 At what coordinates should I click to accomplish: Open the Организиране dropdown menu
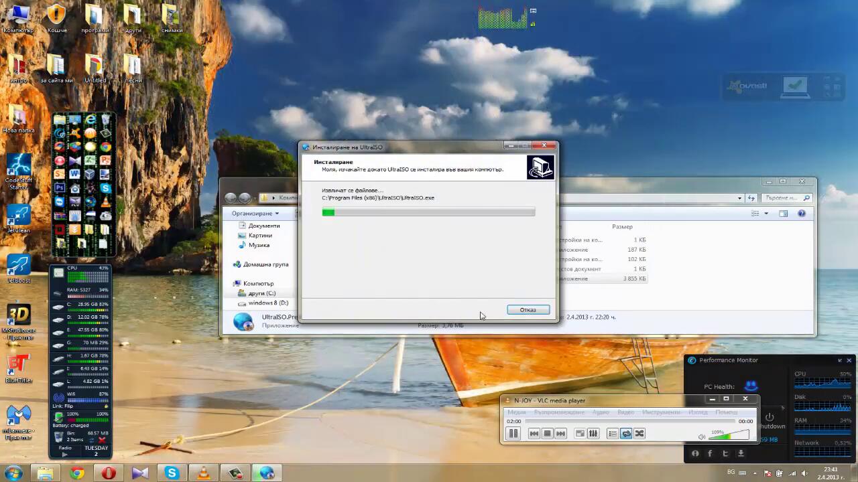255,214
